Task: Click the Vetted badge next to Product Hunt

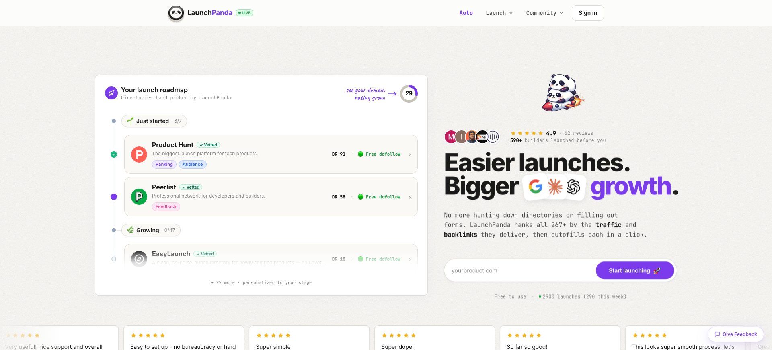Action: [208, 145]
